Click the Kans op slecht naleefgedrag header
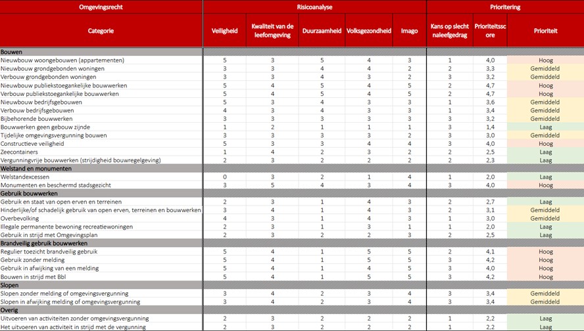 450,31
